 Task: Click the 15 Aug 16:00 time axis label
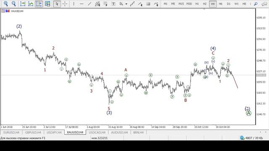pos(115,127)
